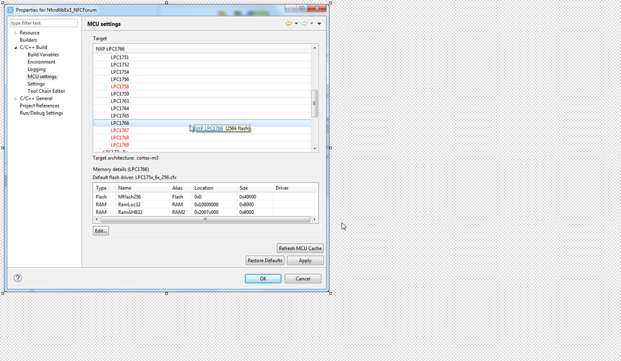Select the red LPC1768 target
Screen dimensions: 621x361
tap(202, 138)
